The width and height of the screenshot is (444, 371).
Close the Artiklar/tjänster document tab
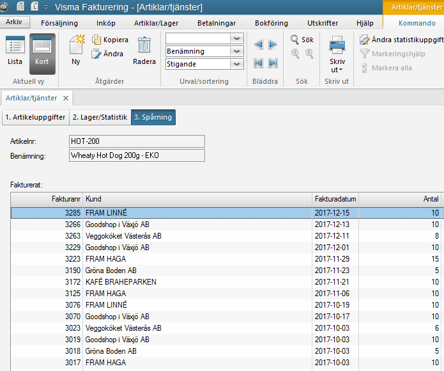pyautogui.click(x=66, y=99)
